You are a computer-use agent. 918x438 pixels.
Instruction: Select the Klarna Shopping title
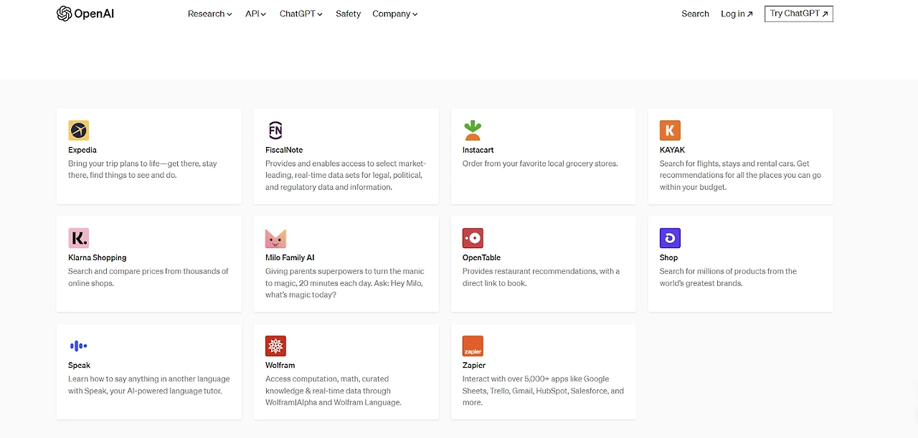click(97, 257)
